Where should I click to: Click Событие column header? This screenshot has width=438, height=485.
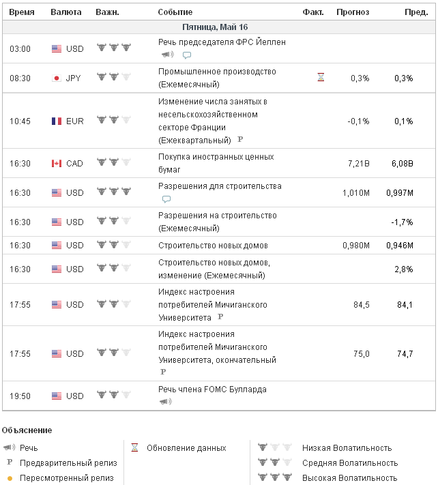175,12
